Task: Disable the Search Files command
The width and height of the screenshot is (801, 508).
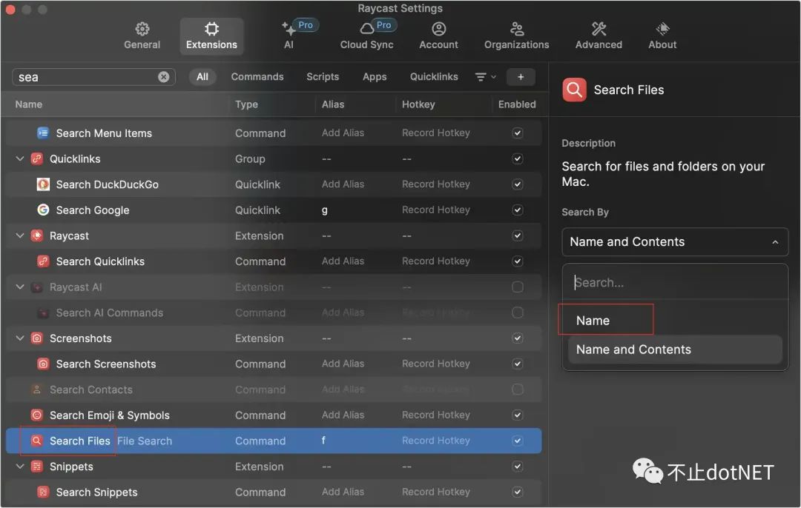Action: point(518,441)
